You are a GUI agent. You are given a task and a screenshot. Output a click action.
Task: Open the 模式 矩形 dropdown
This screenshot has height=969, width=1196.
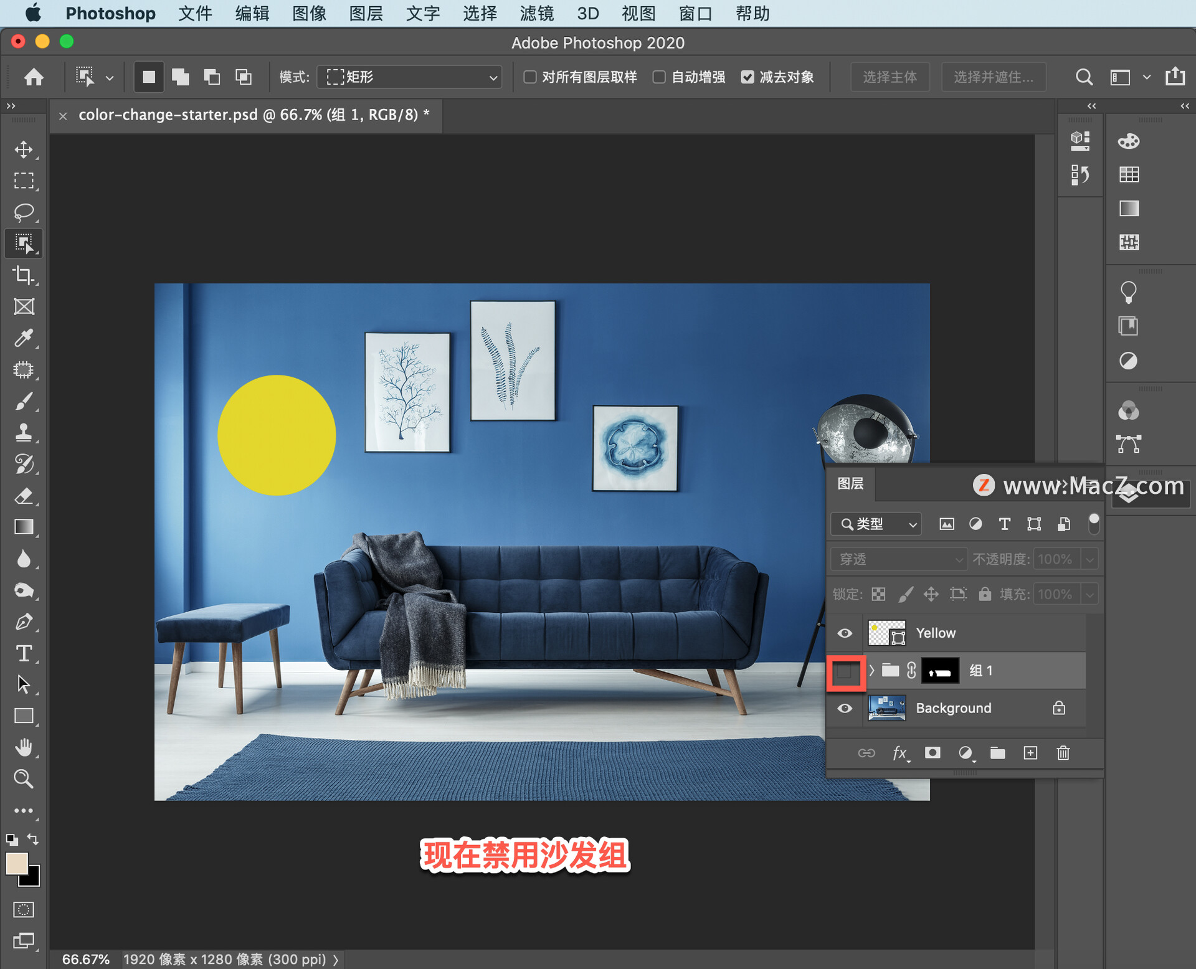(409, 77)
